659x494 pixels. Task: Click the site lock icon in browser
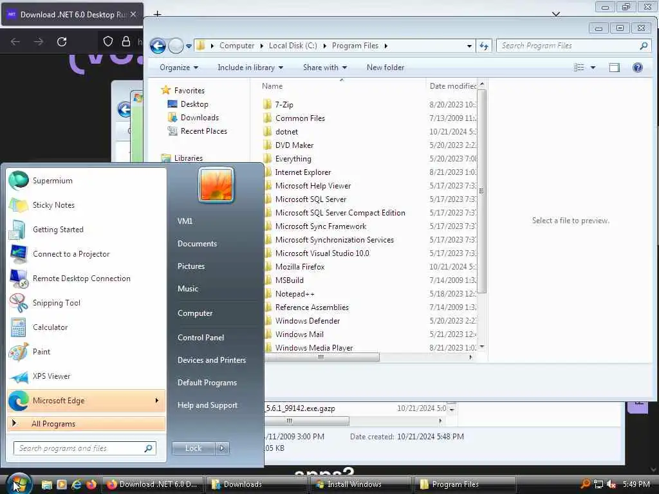125,41
